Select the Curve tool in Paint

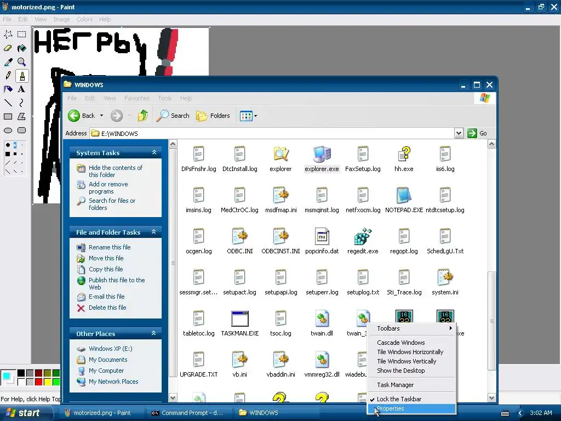(22, 103)
